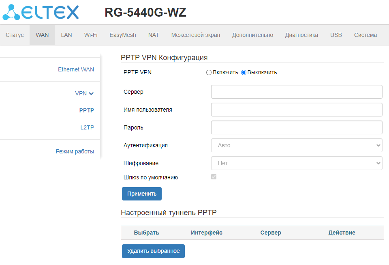Image resolution: width=389 pixels, height=265 pixels.
Task: Click the Сервер input field
Action: pos(297,92)
